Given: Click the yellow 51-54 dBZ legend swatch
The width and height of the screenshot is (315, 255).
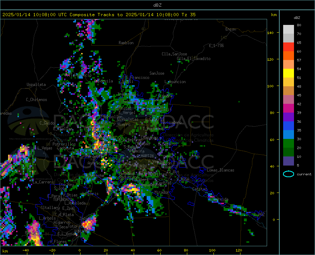Looking at the screenshot, I should click(x=288, y=73).
